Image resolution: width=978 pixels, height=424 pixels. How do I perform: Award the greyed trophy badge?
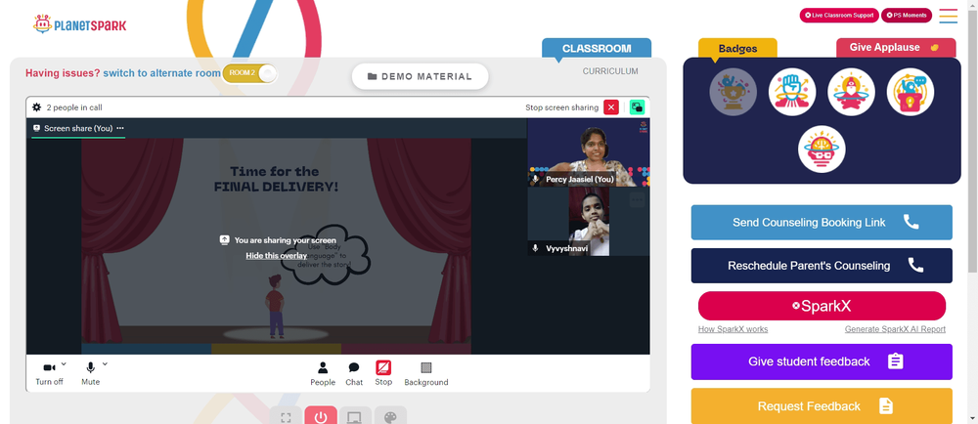(x=733, y=92)
